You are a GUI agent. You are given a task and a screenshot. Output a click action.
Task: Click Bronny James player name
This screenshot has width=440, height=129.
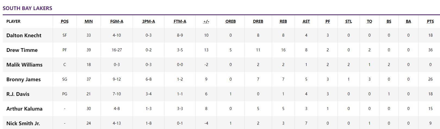(x=23, y=79)
